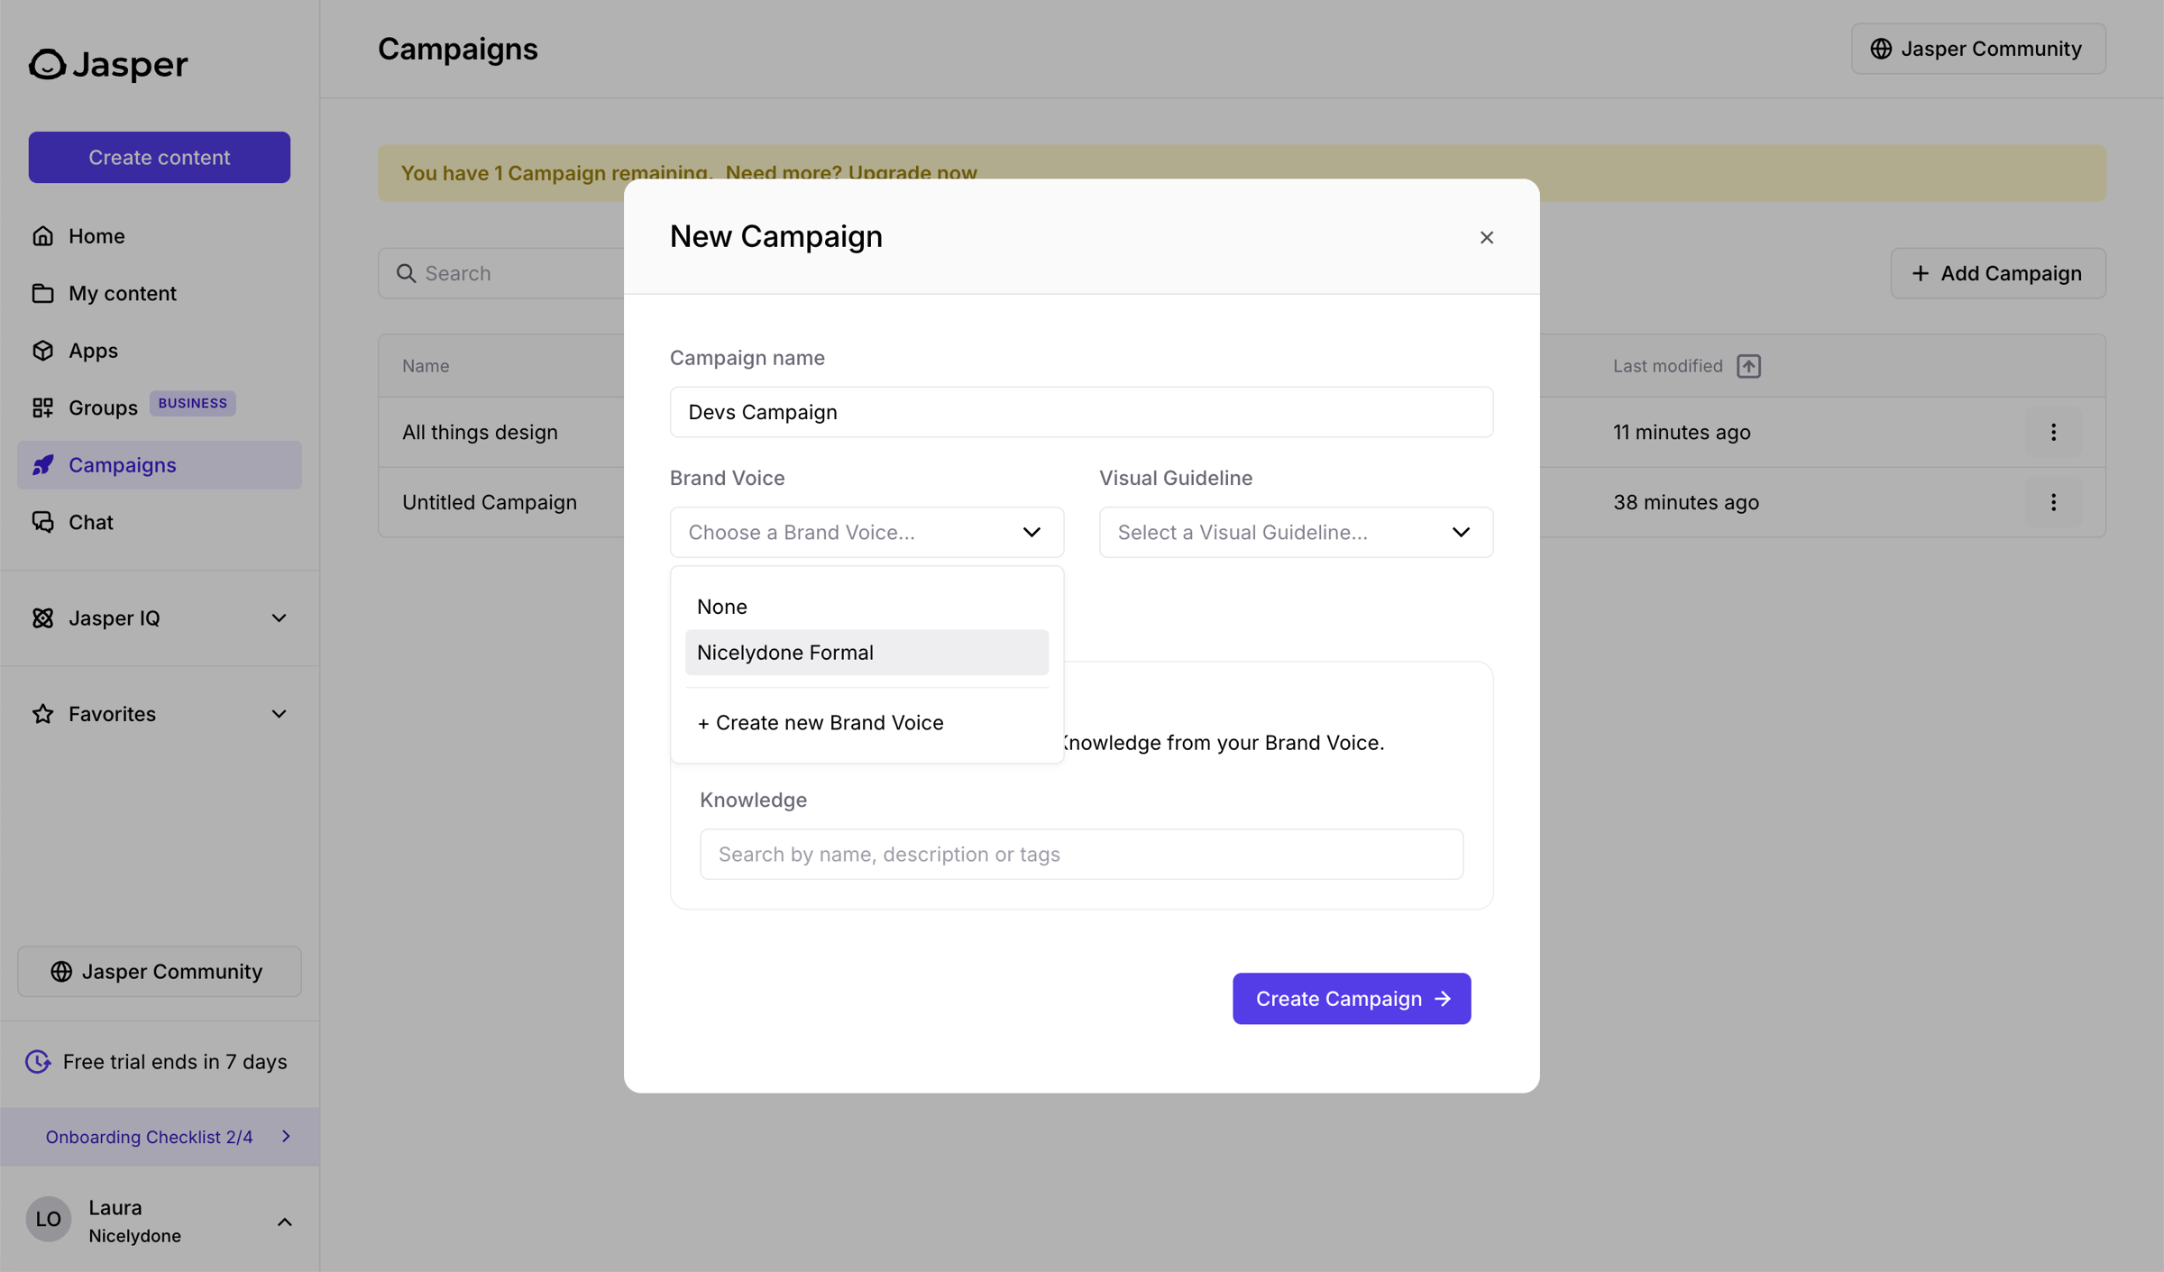Click the Add Campaign button

[x=1998, y=273]
